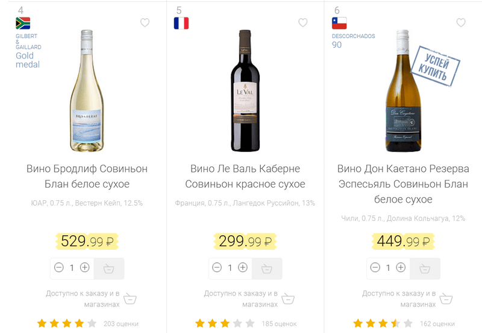
Task: Increase quantity of Ле Валь wine
Action: (x=243, y=268)
